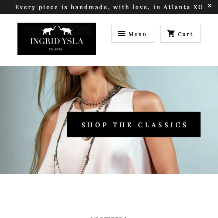218x218 pixels.
Task: Open the Cart label button
Action: (x=181, y=34)
